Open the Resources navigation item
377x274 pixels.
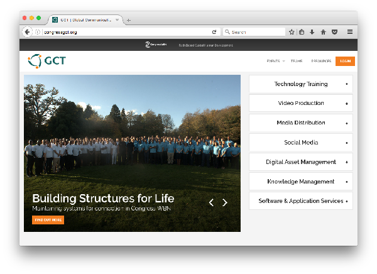pos(321,61)
